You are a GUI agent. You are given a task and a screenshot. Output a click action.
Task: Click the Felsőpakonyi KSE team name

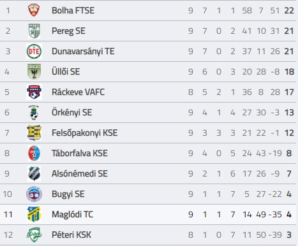point(85,133)
